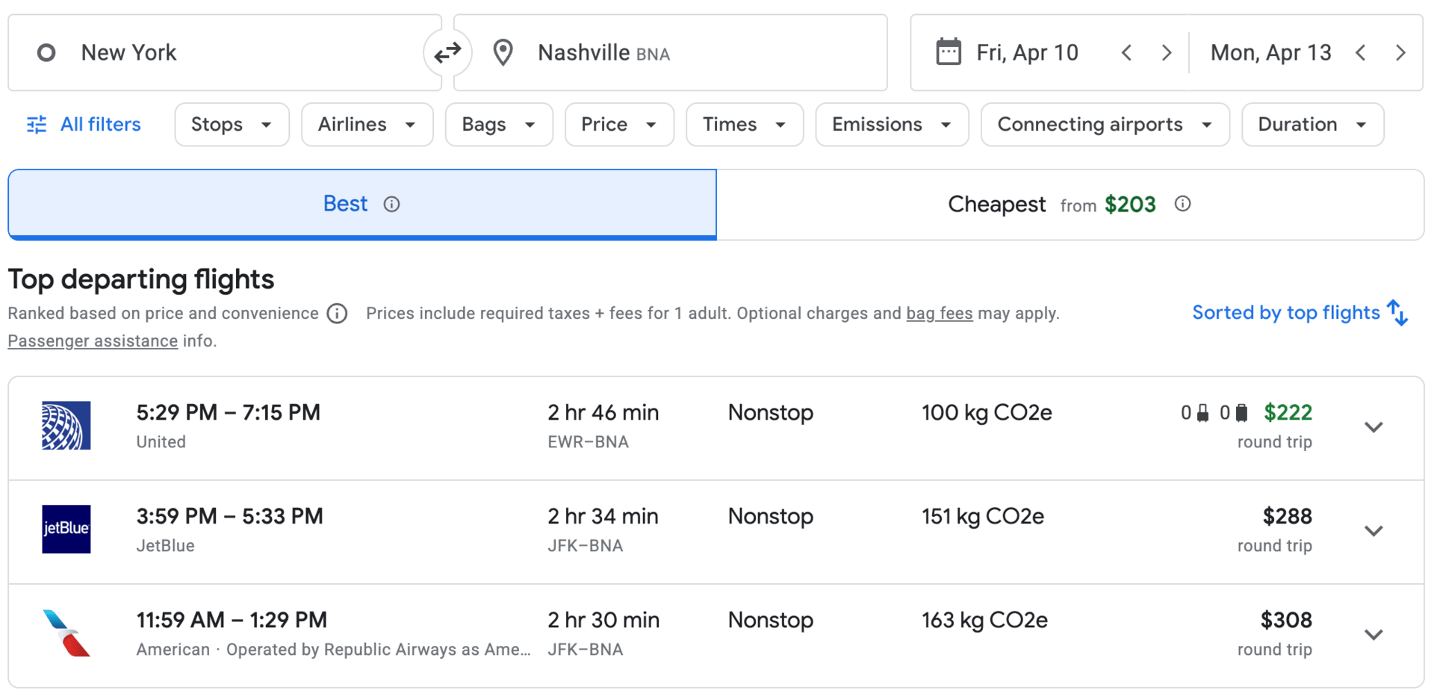The height and width of the screenshot is (696, 1434).
Task: Open the All filters panel
Action: coord(84,125)
